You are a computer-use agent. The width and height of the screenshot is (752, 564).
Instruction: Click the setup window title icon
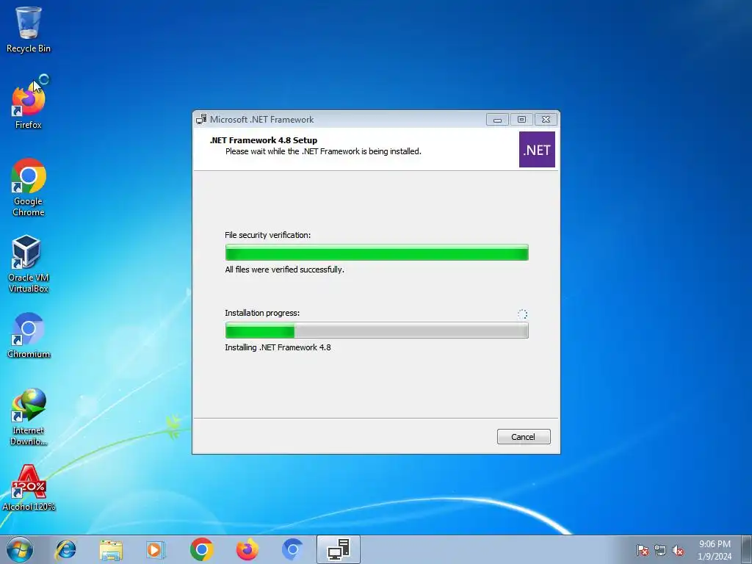coord(201,120)
